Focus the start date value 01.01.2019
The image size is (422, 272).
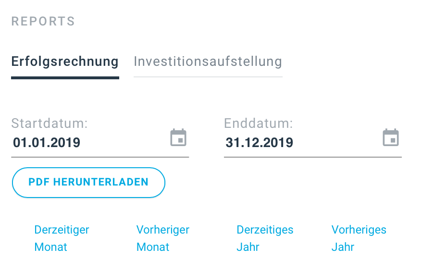[47, 143]
